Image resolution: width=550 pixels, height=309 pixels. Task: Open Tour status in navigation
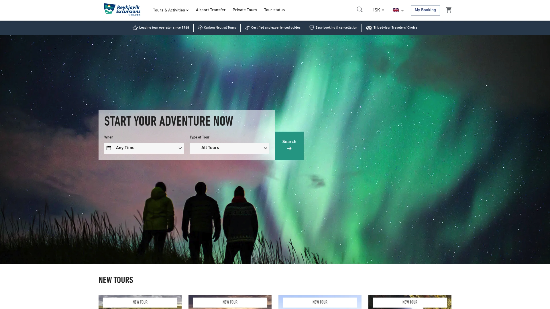point(274,10)
